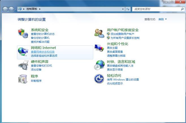
Task: Click the Clock, Language and Region icon
Action: 99,65
